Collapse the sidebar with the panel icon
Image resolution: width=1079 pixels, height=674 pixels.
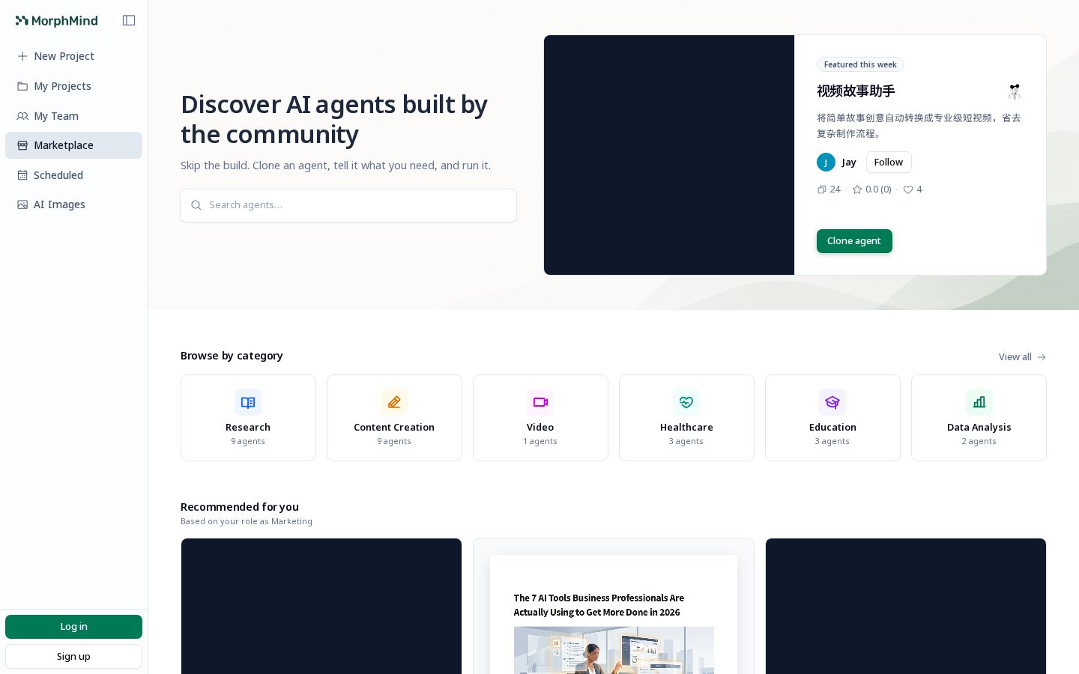(129, 20)
